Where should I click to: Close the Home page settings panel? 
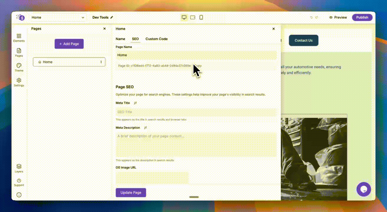click(273, 29)
